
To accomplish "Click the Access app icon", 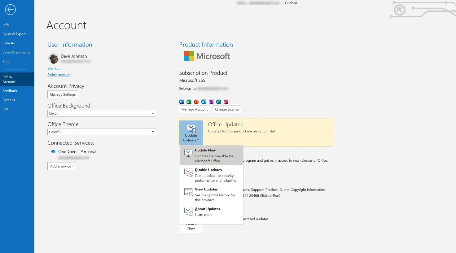I will click(226, 102).
